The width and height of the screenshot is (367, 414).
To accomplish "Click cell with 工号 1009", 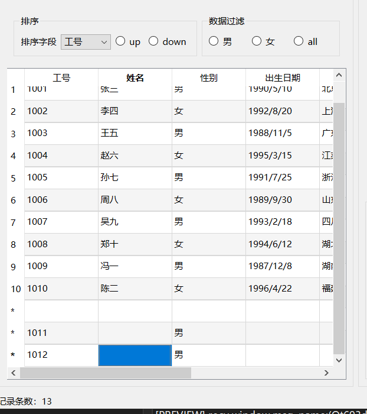I will [x=61, y=266].
